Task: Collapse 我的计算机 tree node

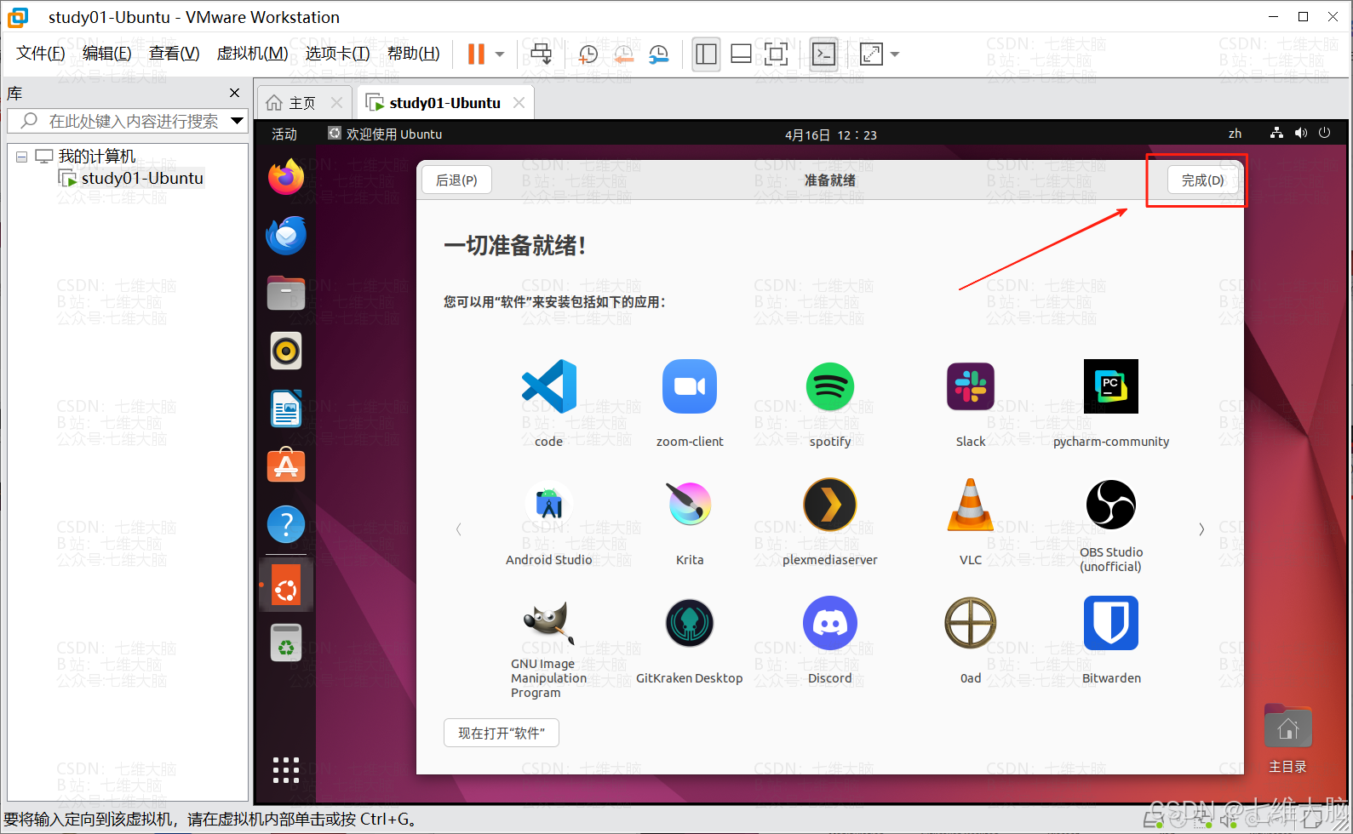Action: [x=21, y=157]
